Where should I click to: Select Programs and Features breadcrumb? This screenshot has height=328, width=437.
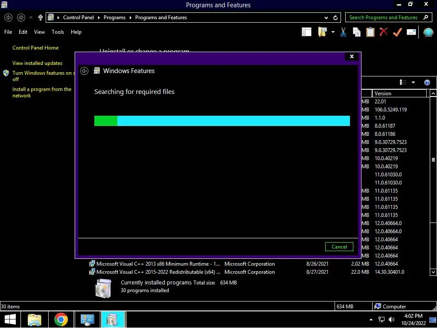pyautogui.click(x=161, y=18)
